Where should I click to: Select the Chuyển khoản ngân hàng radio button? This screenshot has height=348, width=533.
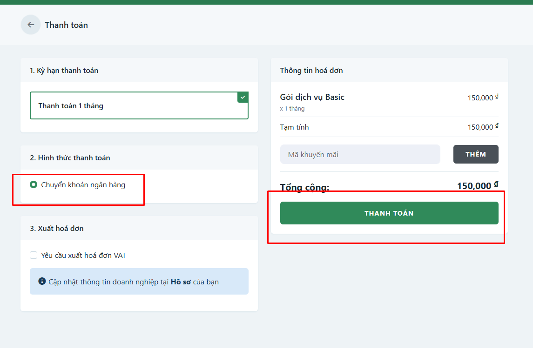pyautogui.click(x=34, y=184)
